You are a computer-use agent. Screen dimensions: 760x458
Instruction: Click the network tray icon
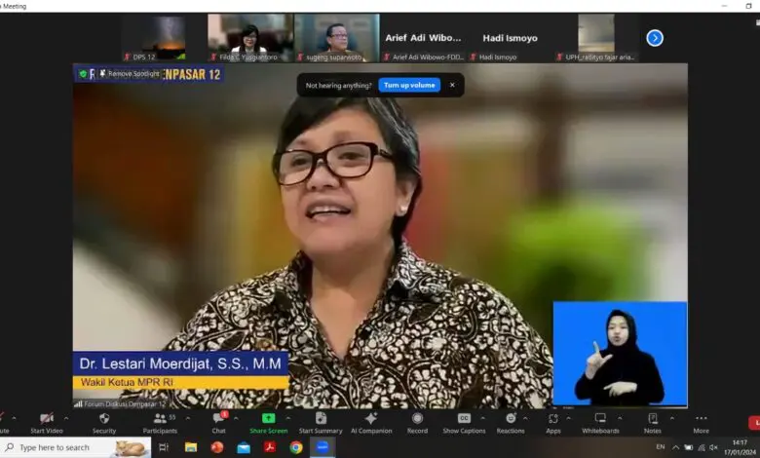tap(701, 447)
